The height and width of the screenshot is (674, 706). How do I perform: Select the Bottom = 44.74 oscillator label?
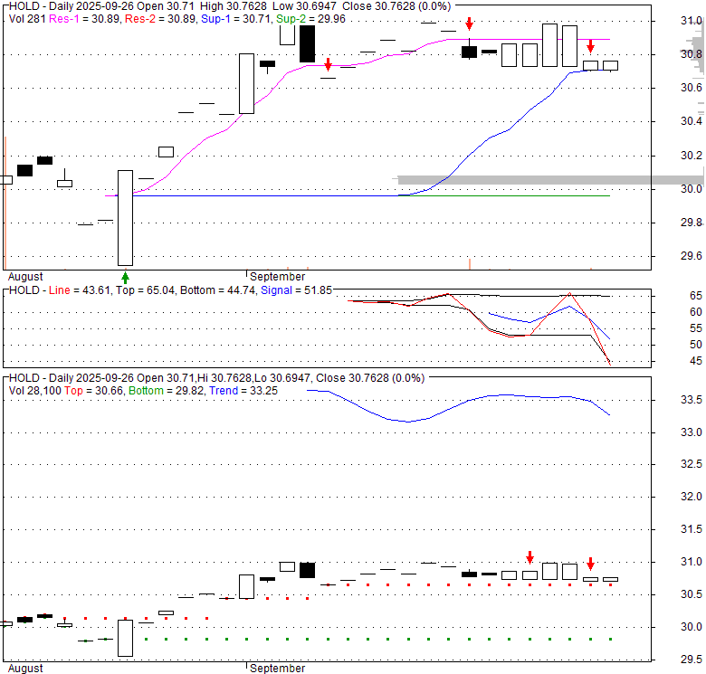[x=217, y=290]
